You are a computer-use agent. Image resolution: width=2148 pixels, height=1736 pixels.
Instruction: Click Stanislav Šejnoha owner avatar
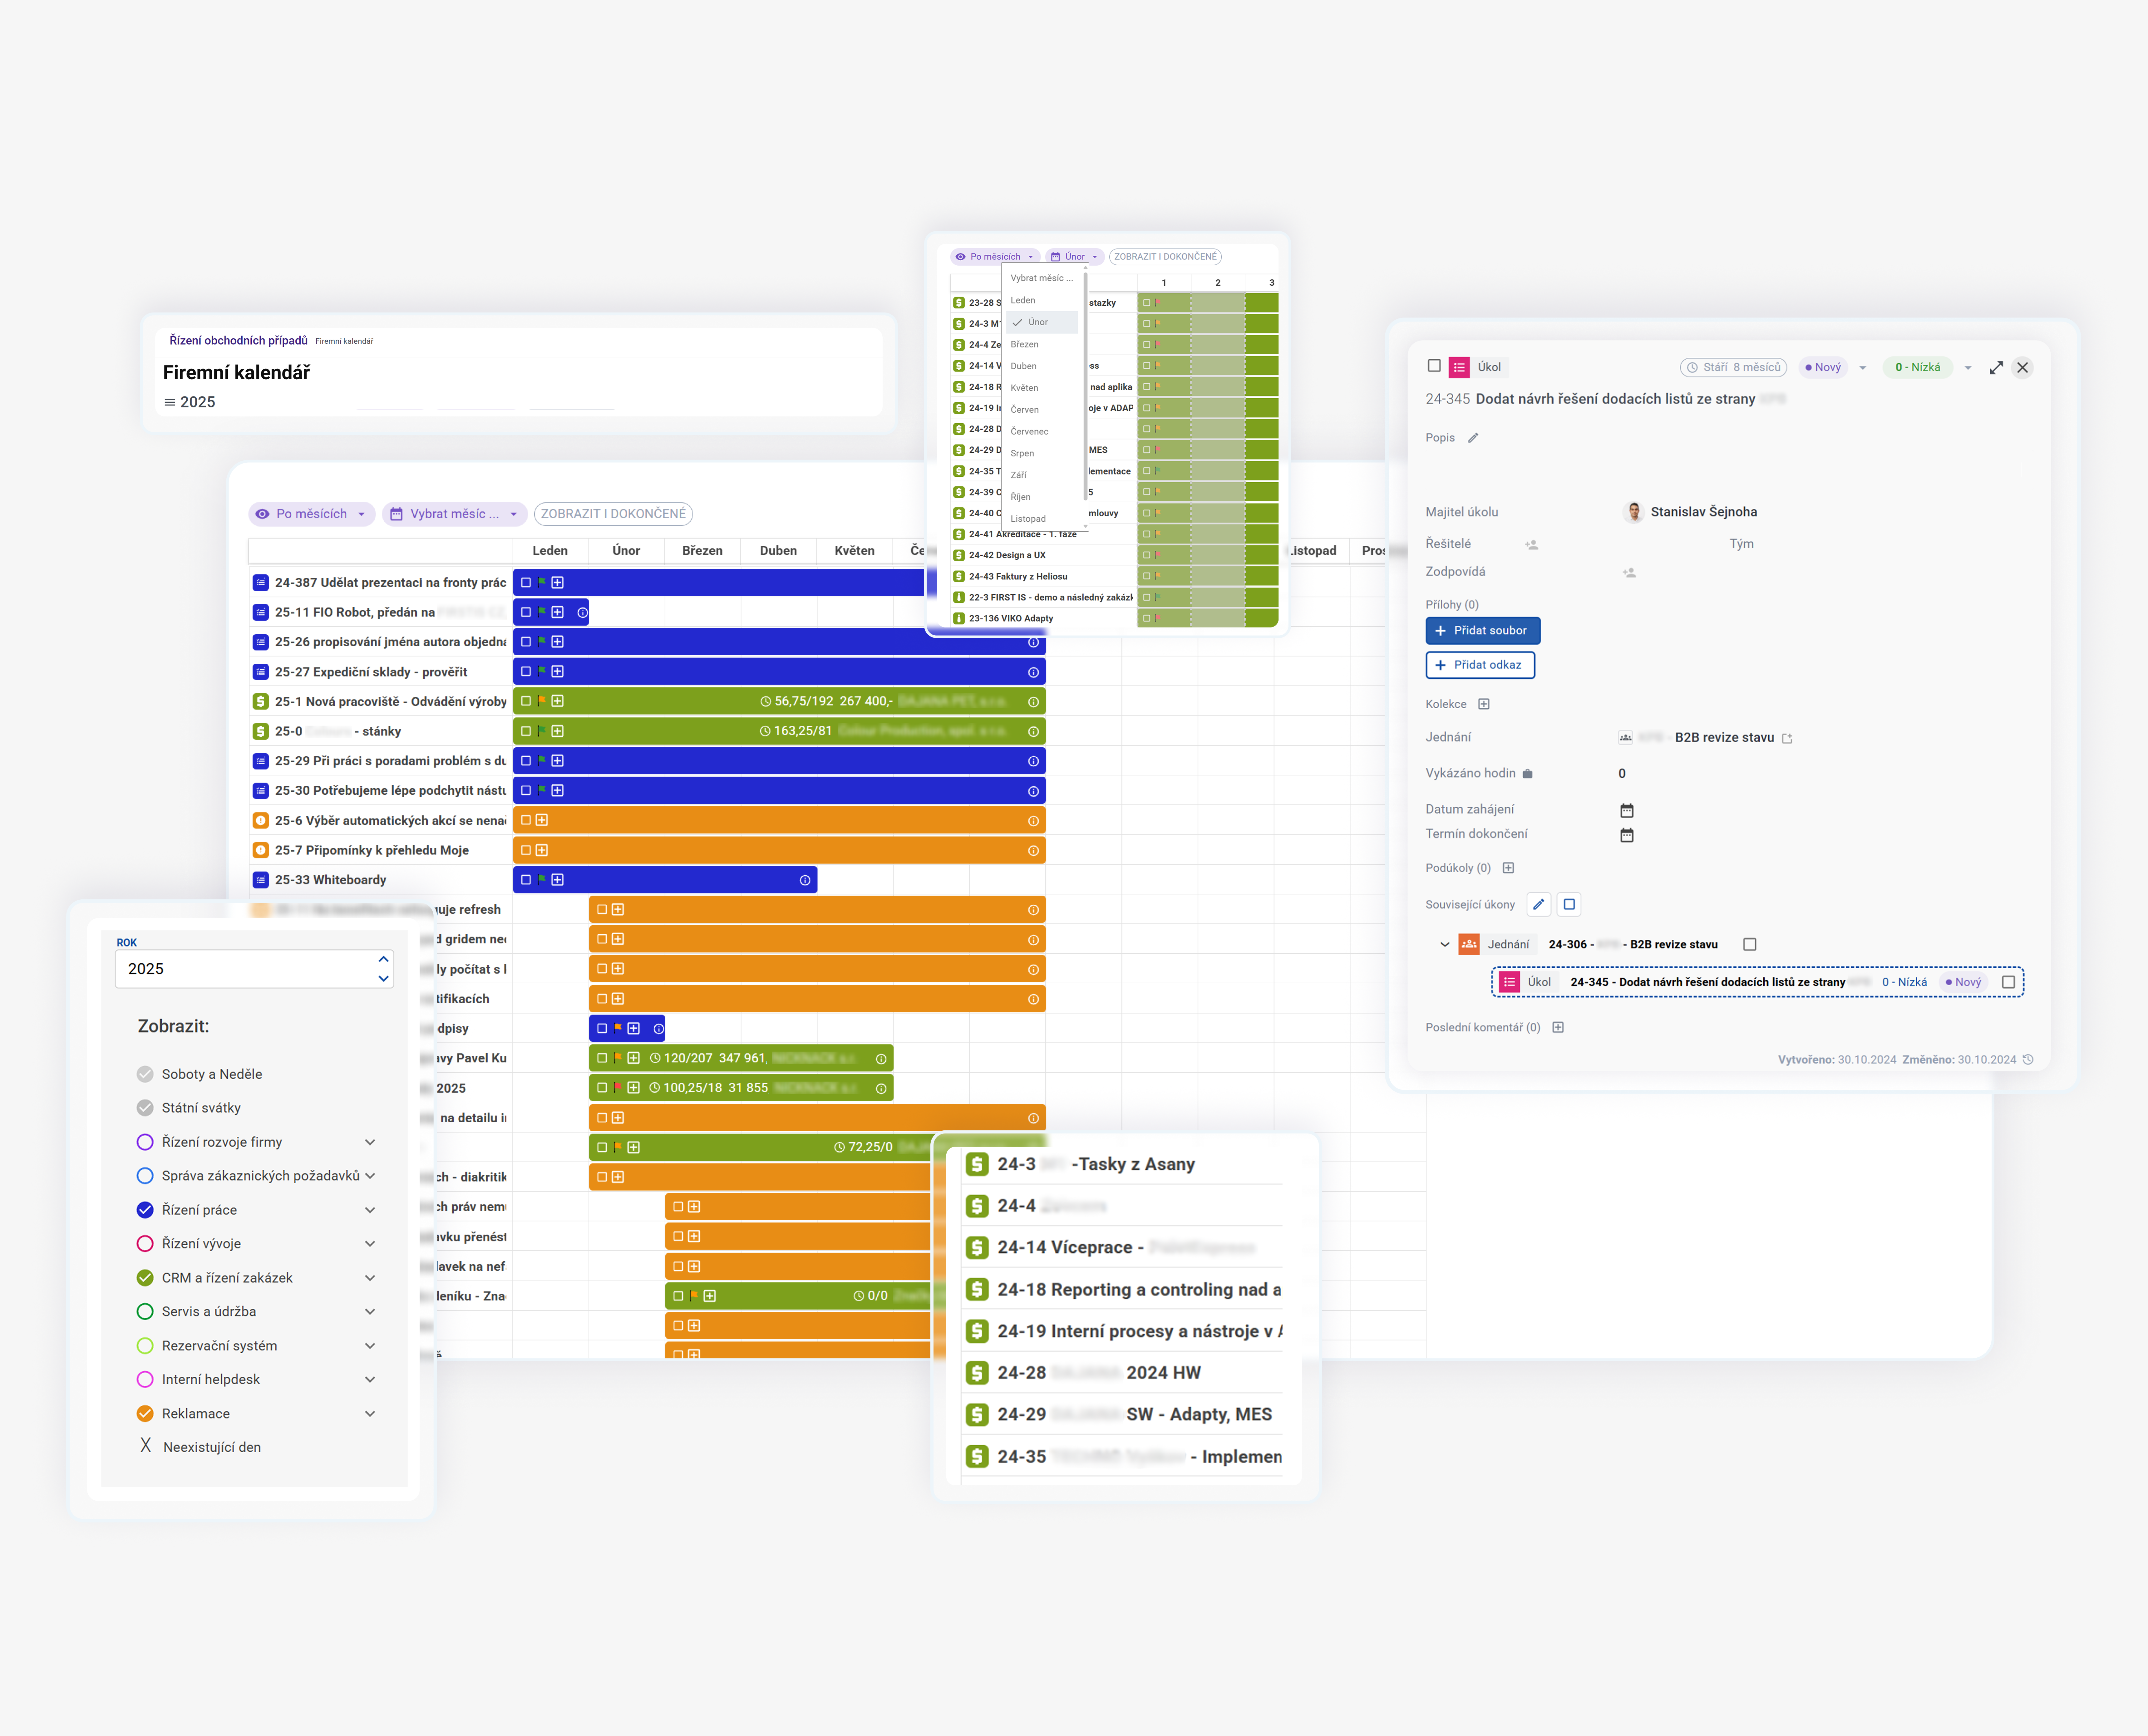pyautogui.click(x=1634, y=512)
